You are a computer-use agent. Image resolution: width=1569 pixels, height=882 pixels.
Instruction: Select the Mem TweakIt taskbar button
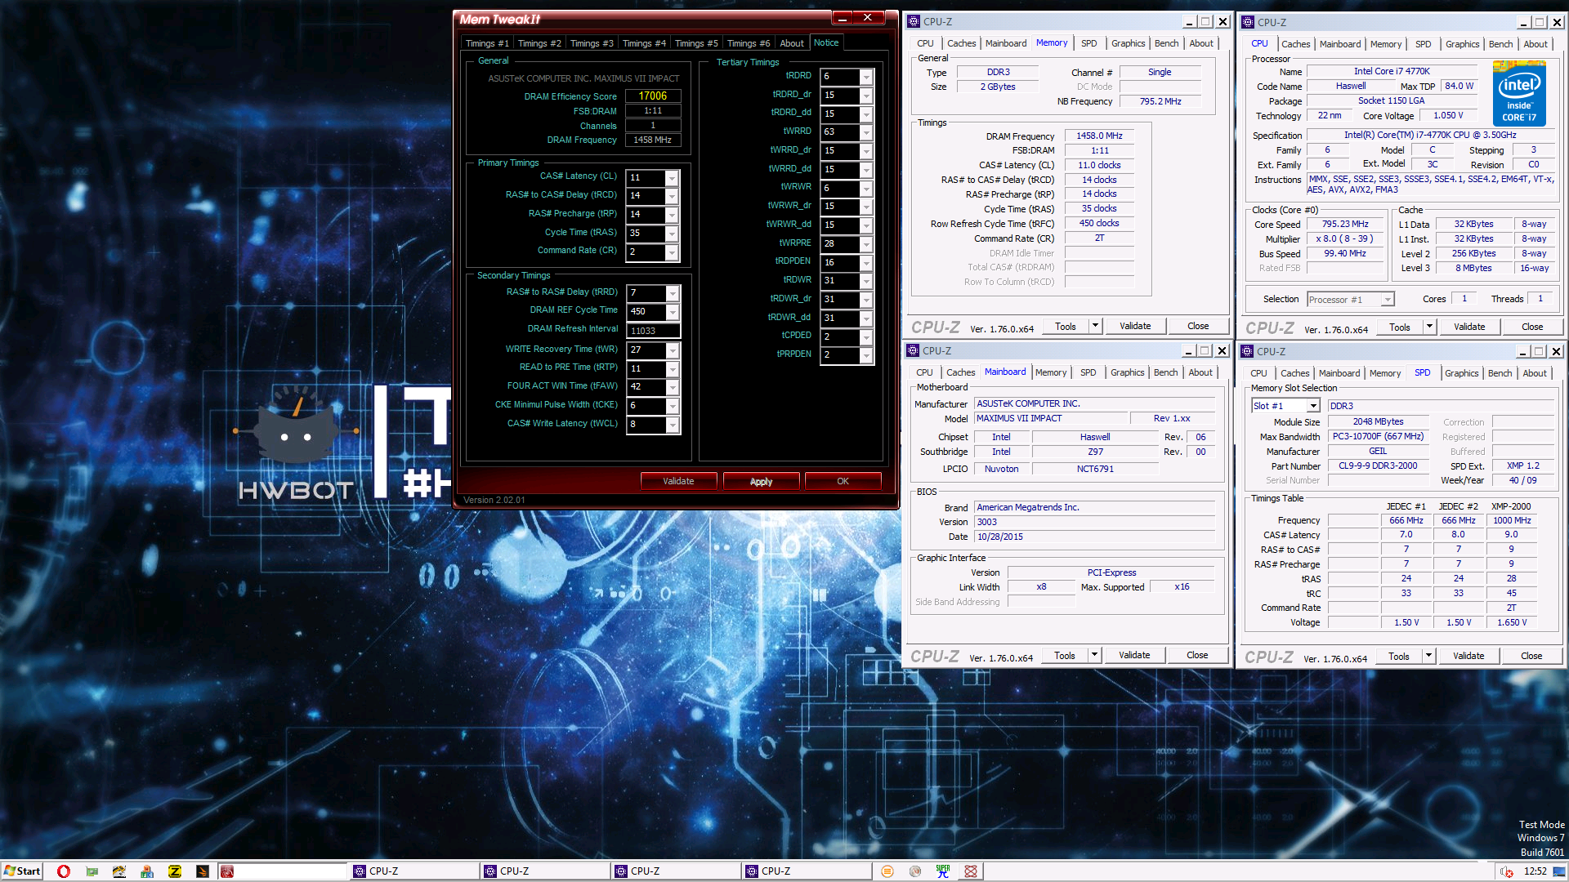coord(283,871)
